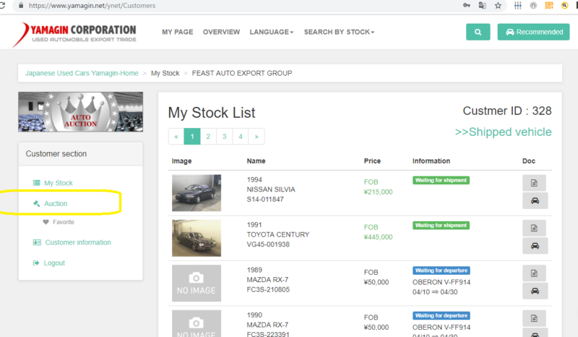This screenshot has width=578, height=337.
Task: Open the Toyota Century car thumbnail
Action: [197, 238]
